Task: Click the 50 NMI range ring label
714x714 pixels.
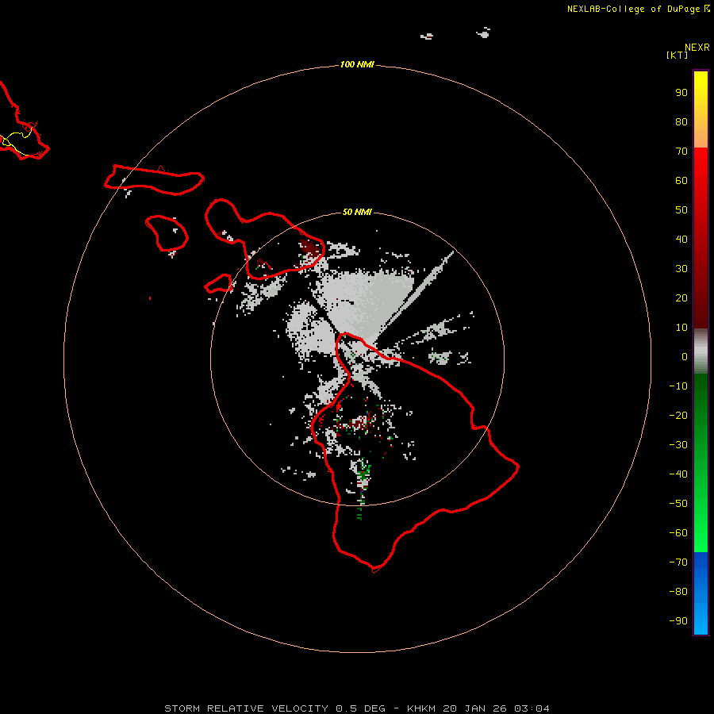Action: pyautogui.click(x=357, y=212)
